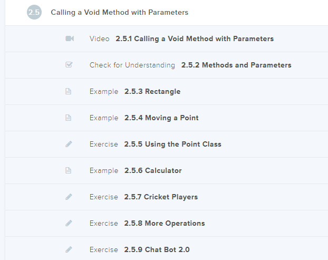
Task: Open exercise 2.5.9 Chat Bot 2.0
Action: pos(157,249)
